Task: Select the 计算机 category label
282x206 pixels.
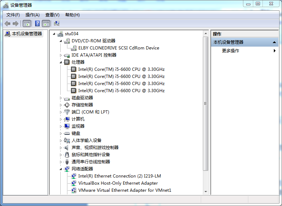Action: (78, 119)
